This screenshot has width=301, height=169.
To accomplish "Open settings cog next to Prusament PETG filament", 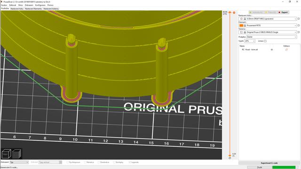I will click(x=299, y=25).
